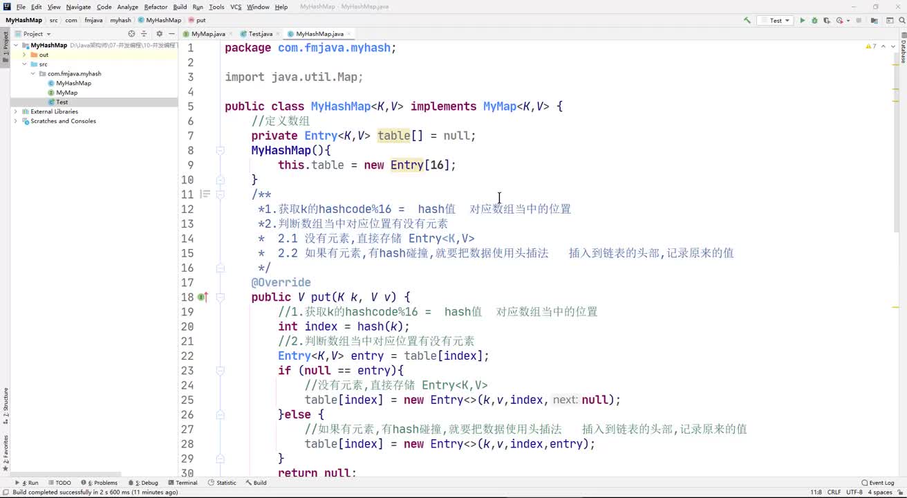Viewport: 907px width, 498px height.
Task: Open the Analyze menu
Action: tap(127, 6)
